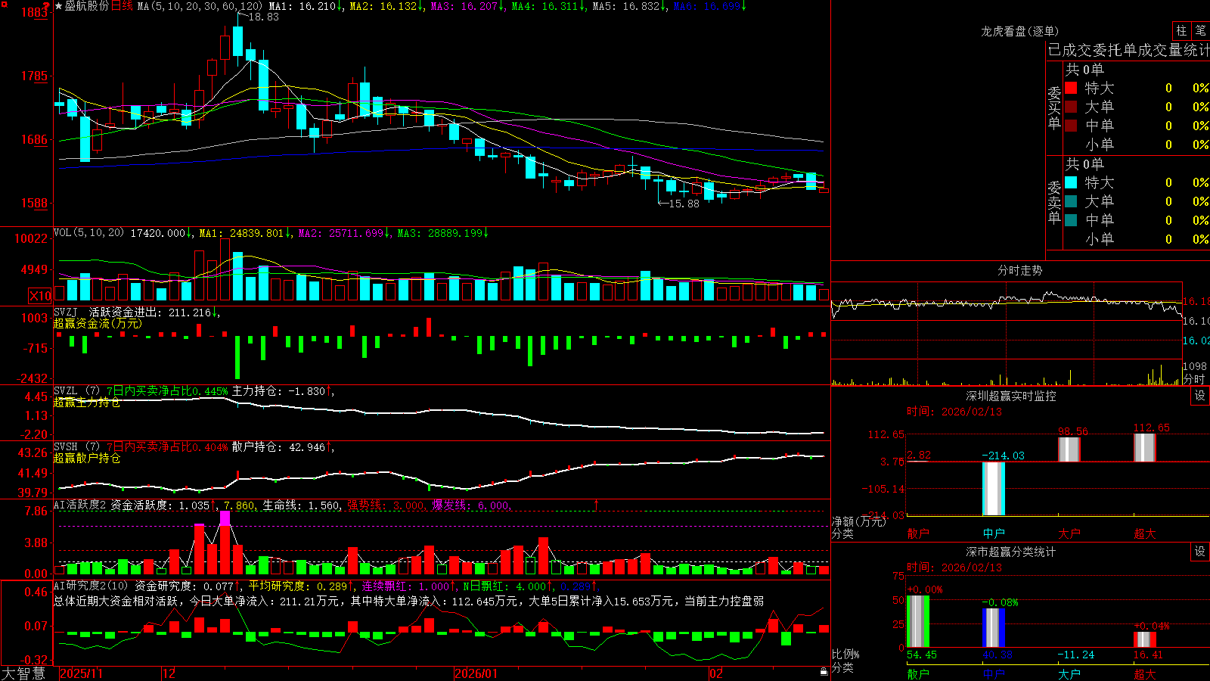
Task: Click the 超赢主力持仓 label
Action: [87, 402]
